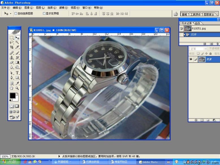Select the Pen tool
Viewport: 220px width, 165px height.
pos(12,78)
